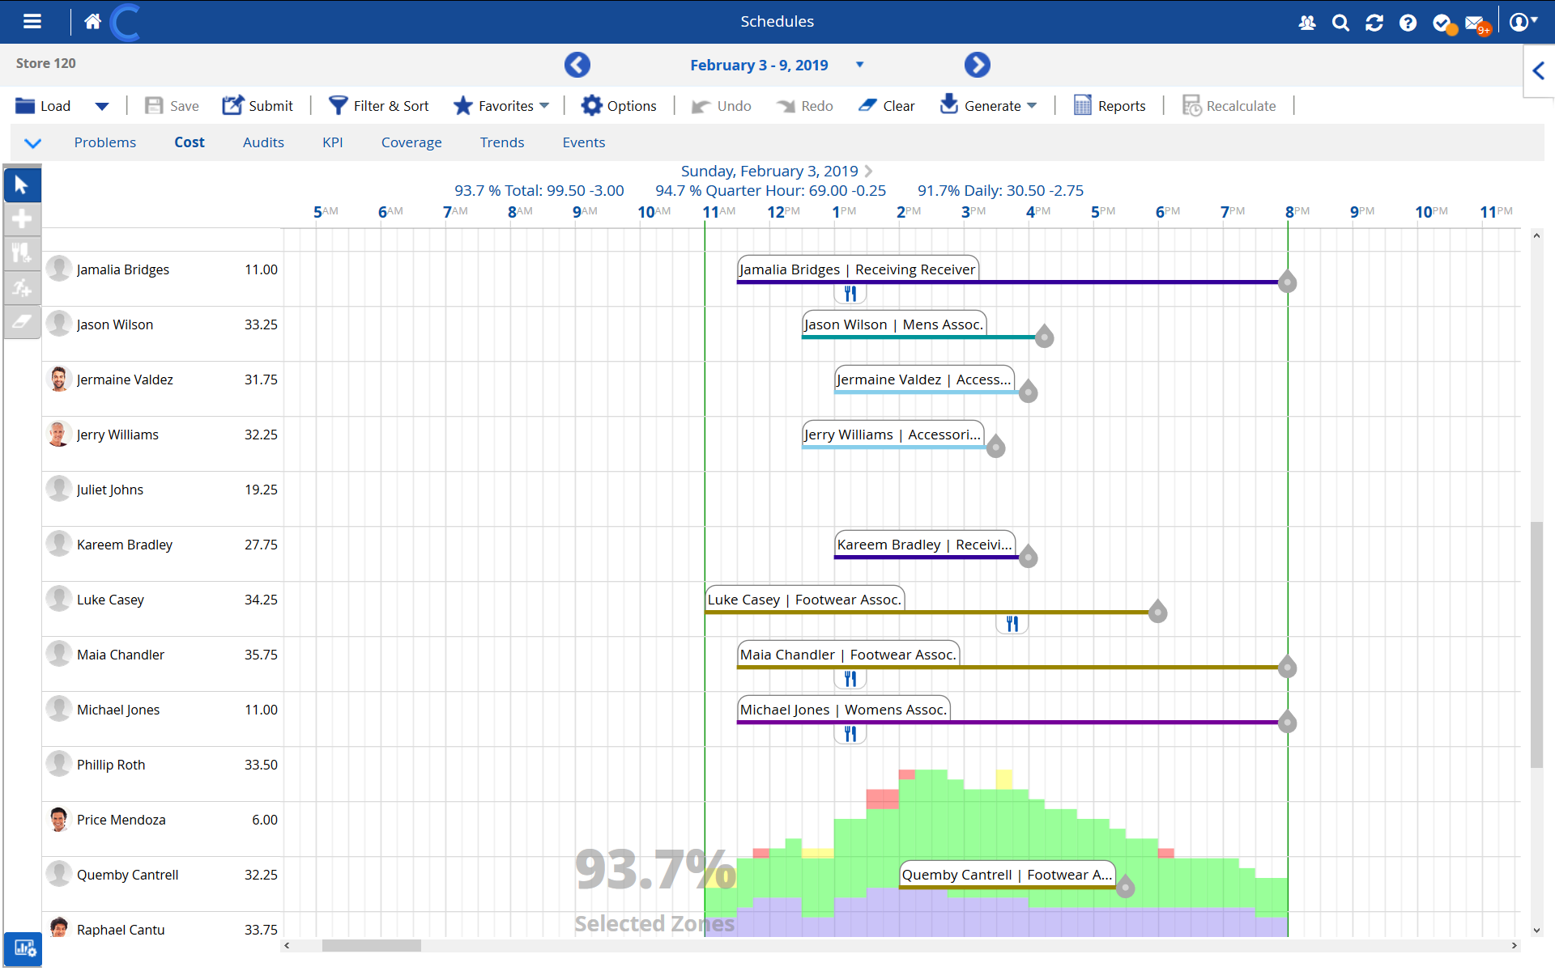Select the pointer arrow tool

tap(22, 185)
